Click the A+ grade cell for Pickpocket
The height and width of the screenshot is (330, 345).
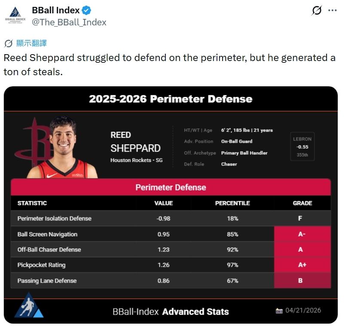[x=302, y=265]
